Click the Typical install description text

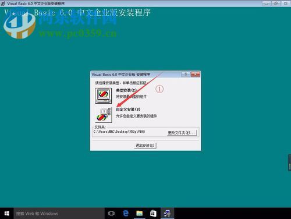(x=132, y=97)
